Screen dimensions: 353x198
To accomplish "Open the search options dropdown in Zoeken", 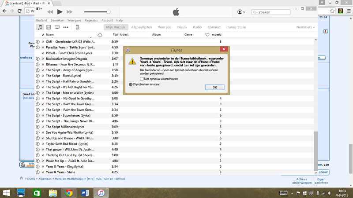I will (255, 12).
